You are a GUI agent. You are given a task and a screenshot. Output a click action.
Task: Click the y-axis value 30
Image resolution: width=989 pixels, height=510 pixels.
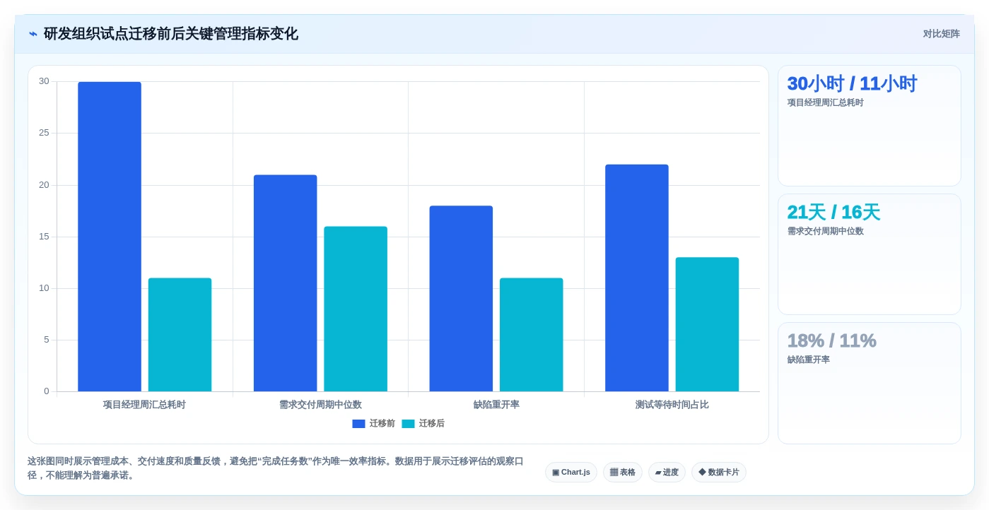point(44,81)
